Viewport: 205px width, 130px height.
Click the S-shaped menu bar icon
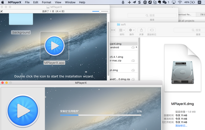tap(139, 2)
